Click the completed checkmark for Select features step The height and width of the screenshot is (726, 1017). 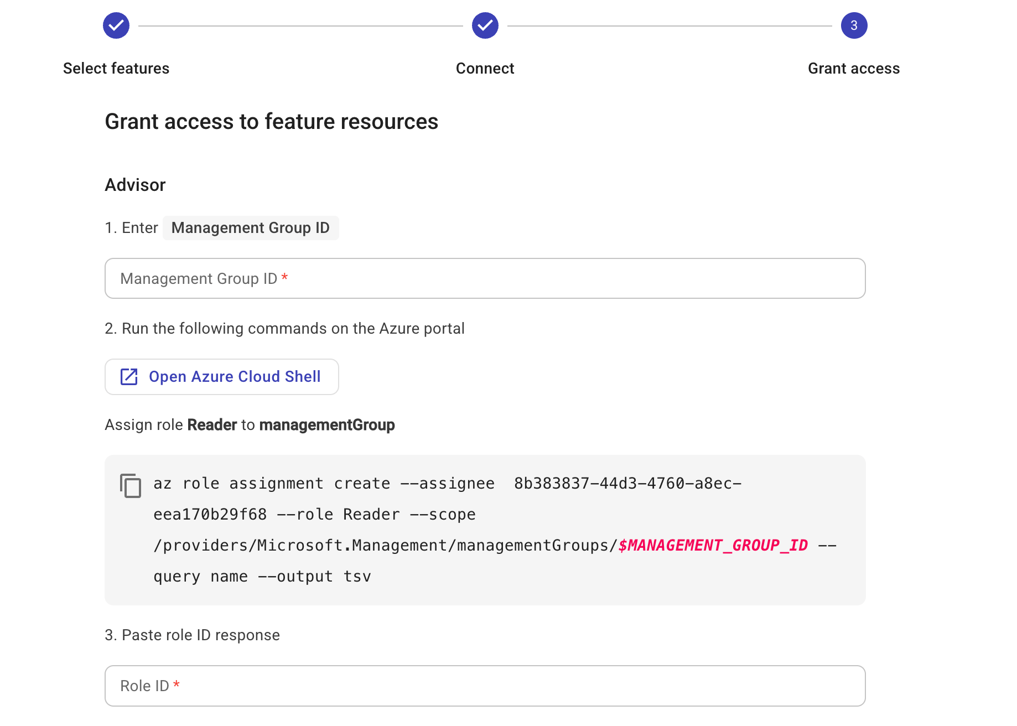click(x=116, y=25)
